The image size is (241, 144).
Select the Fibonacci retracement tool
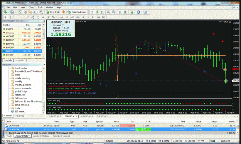tap(38, 17)
